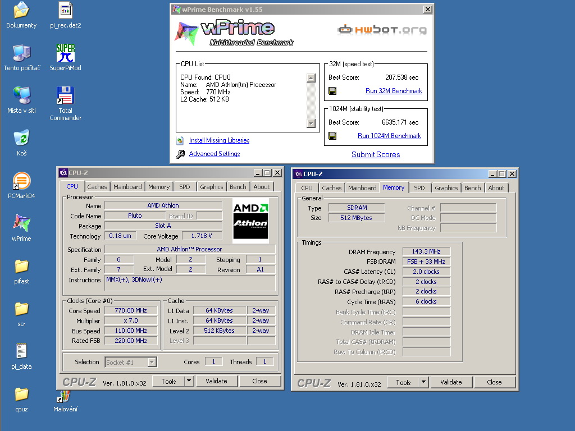Select the Místa v síti network icon

point(22,95)
